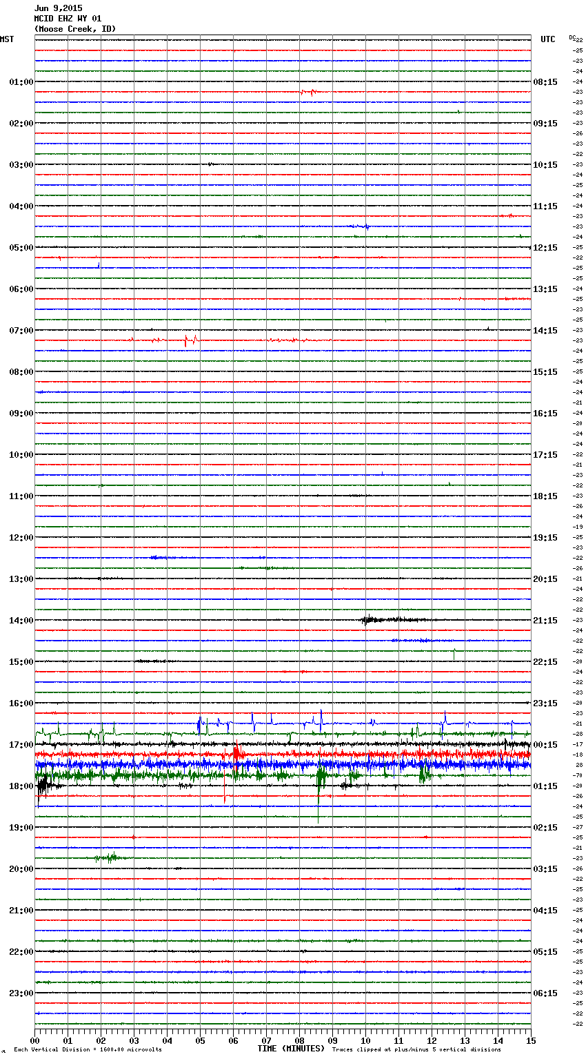Click the "10:15" UTC time label
This screenshot has height=1059, width=586.
pos(545,165)
